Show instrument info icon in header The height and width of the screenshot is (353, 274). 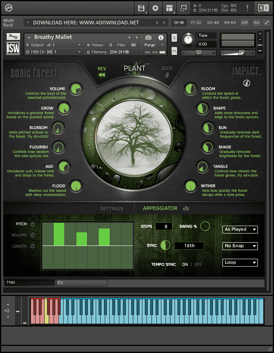coord(161,38)
